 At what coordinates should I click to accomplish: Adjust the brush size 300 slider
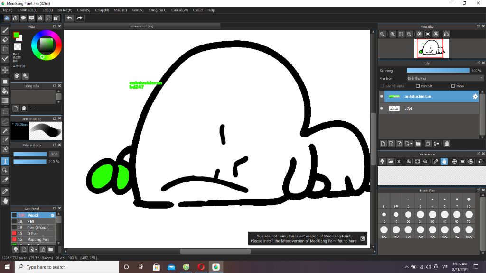[x=30, y=154]
